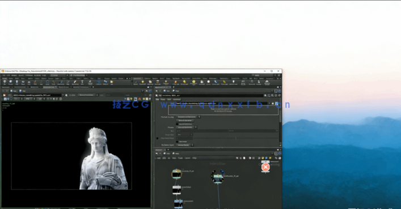401x209 pixels.
Task: Open the network editor Add menu
Action: [159, 158]
